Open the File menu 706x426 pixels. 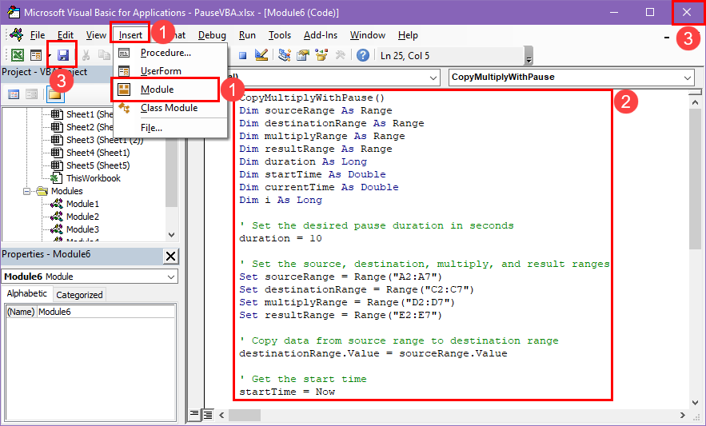click(x=38, y=35)
